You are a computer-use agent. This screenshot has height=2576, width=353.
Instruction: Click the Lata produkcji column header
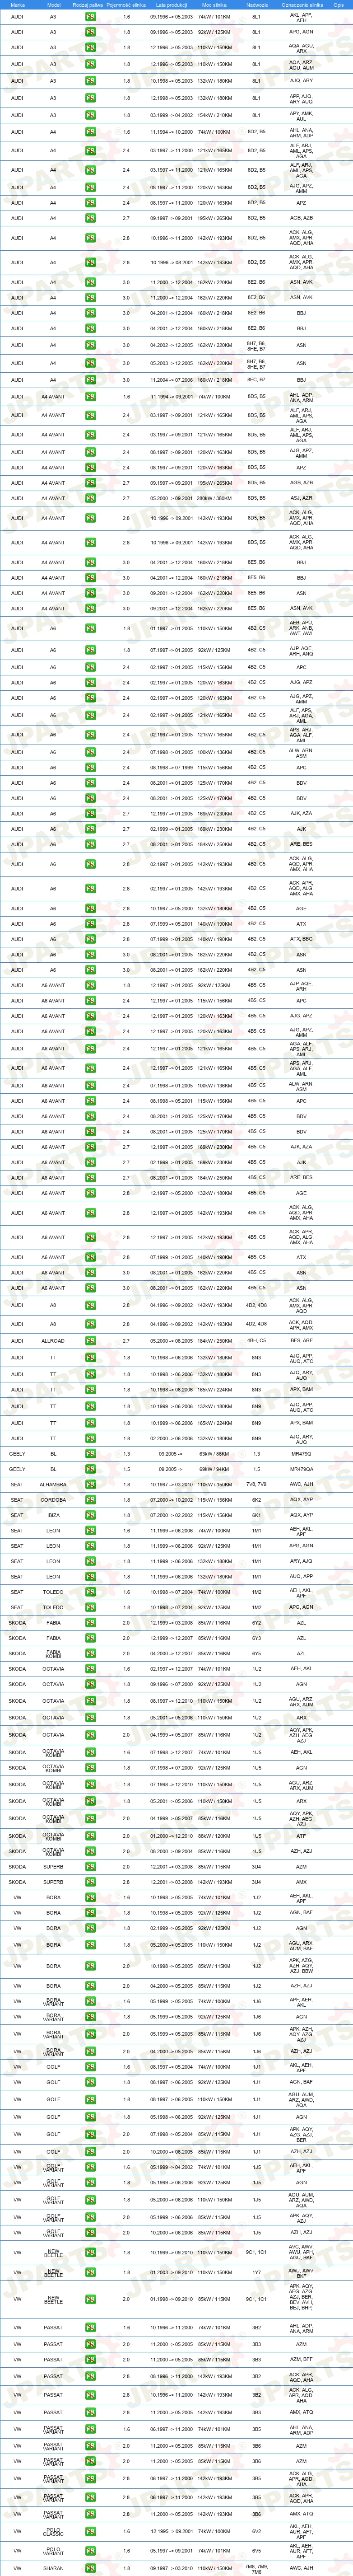pyautogui.click(x=171, y=5)
